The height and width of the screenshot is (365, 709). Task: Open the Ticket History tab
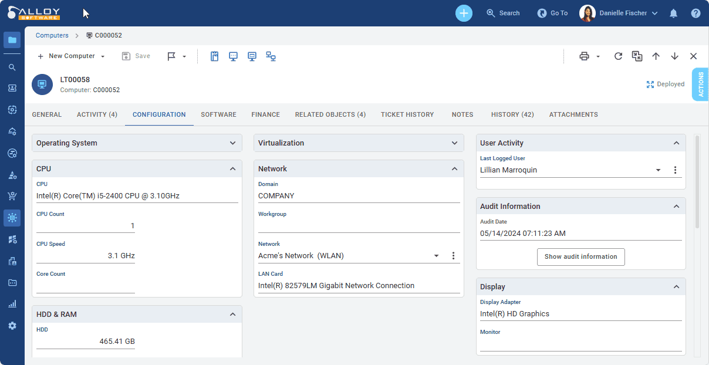(x=407, y=114)
